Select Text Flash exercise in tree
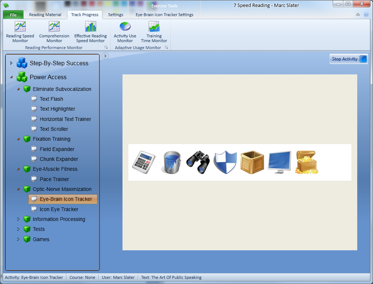This screenshot has width=373, height=284. click(51, 99)
